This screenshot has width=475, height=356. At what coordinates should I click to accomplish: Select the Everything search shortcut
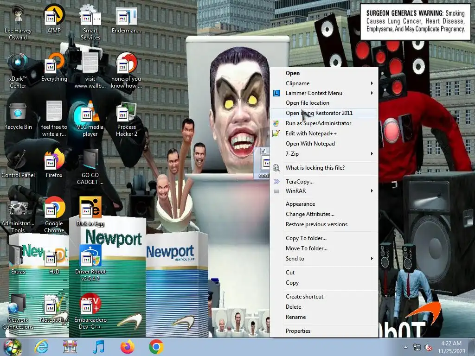(x=54, y=67)
